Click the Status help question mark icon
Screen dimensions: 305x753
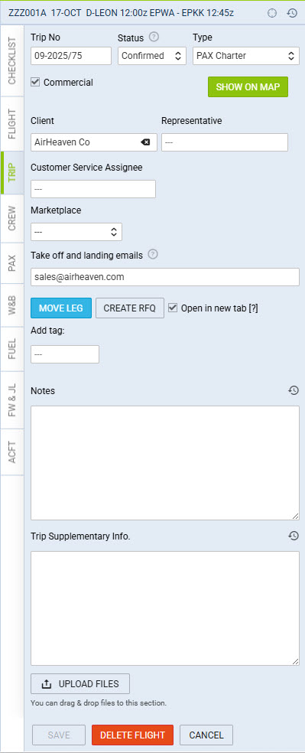point(154,37)
